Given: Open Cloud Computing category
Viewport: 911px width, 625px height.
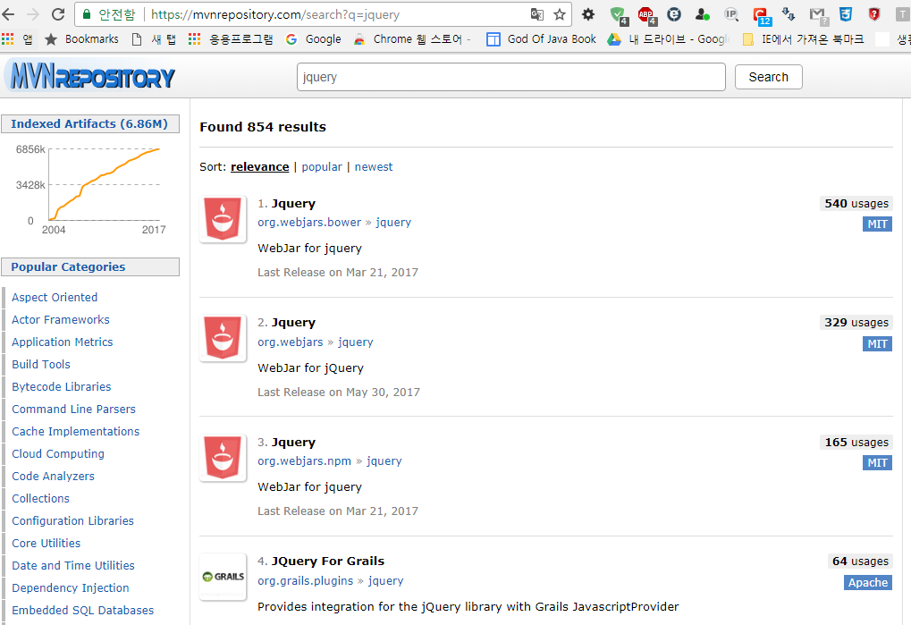Looking at the screenshot, I should 58,453.
